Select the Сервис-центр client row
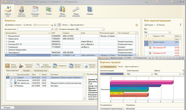This screenshot has width=186, height=110. point(70,39)
